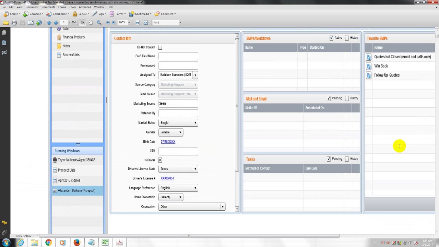Toggle Tasks Pending checkbox
This screenshot has width=439, height=247.
pos(329,159)
